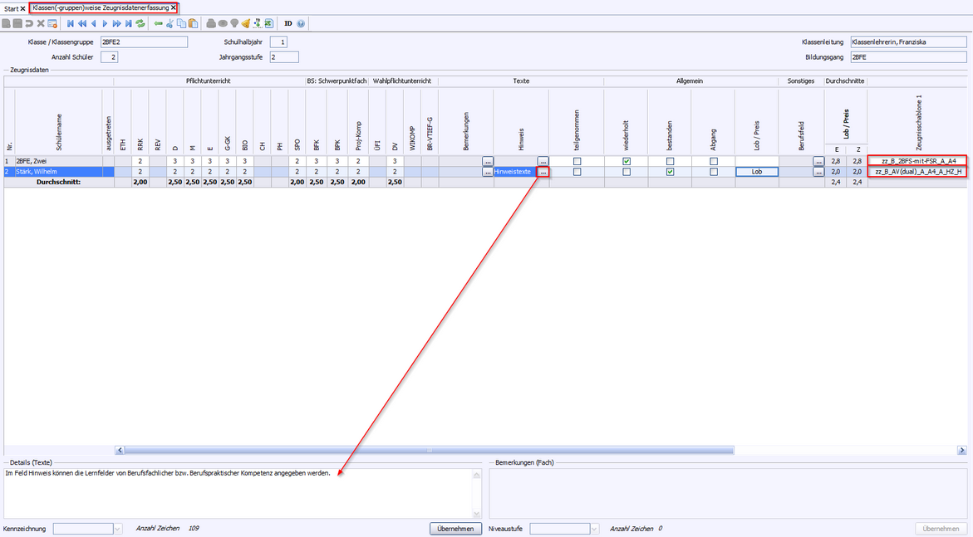Screen dimensions: 973x537
Task: Click the scissors cut icon
Action: click(170, 24)
